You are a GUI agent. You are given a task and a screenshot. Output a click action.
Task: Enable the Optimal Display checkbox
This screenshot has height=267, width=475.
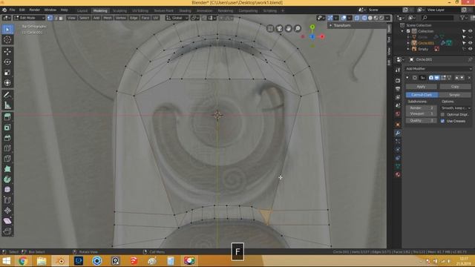click(442, 114)
